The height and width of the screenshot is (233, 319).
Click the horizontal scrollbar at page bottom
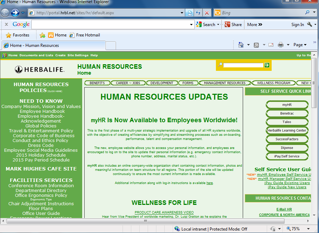145,221
